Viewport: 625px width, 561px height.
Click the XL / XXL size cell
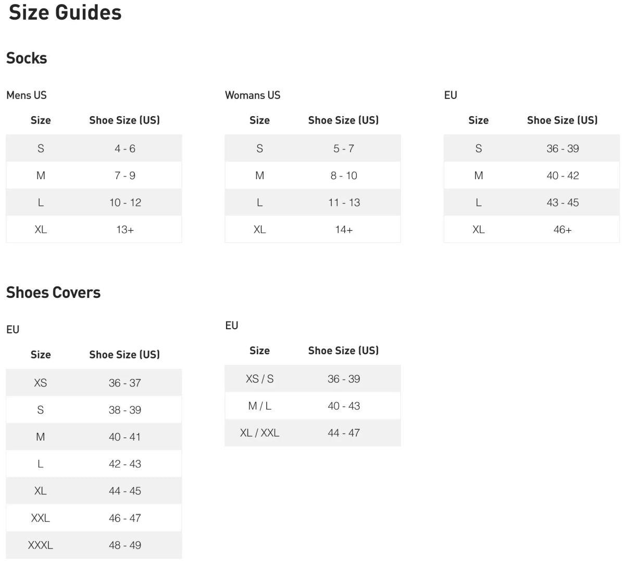(x=259, y=433)
